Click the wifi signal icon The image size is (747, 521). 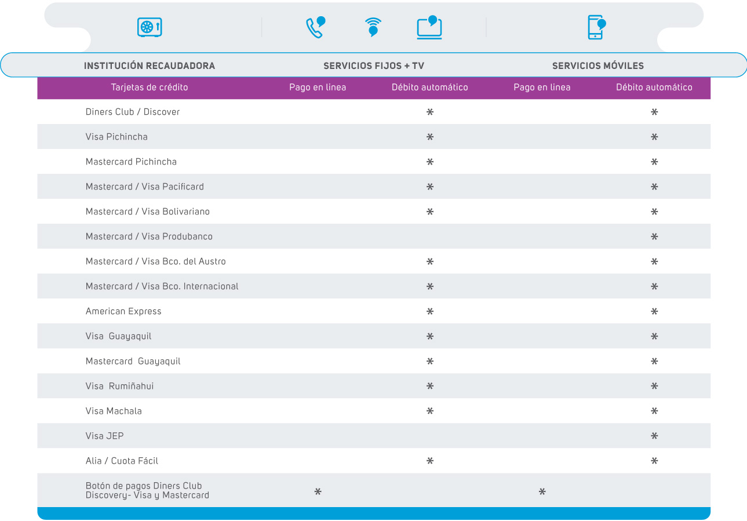(x=373, y=27)
